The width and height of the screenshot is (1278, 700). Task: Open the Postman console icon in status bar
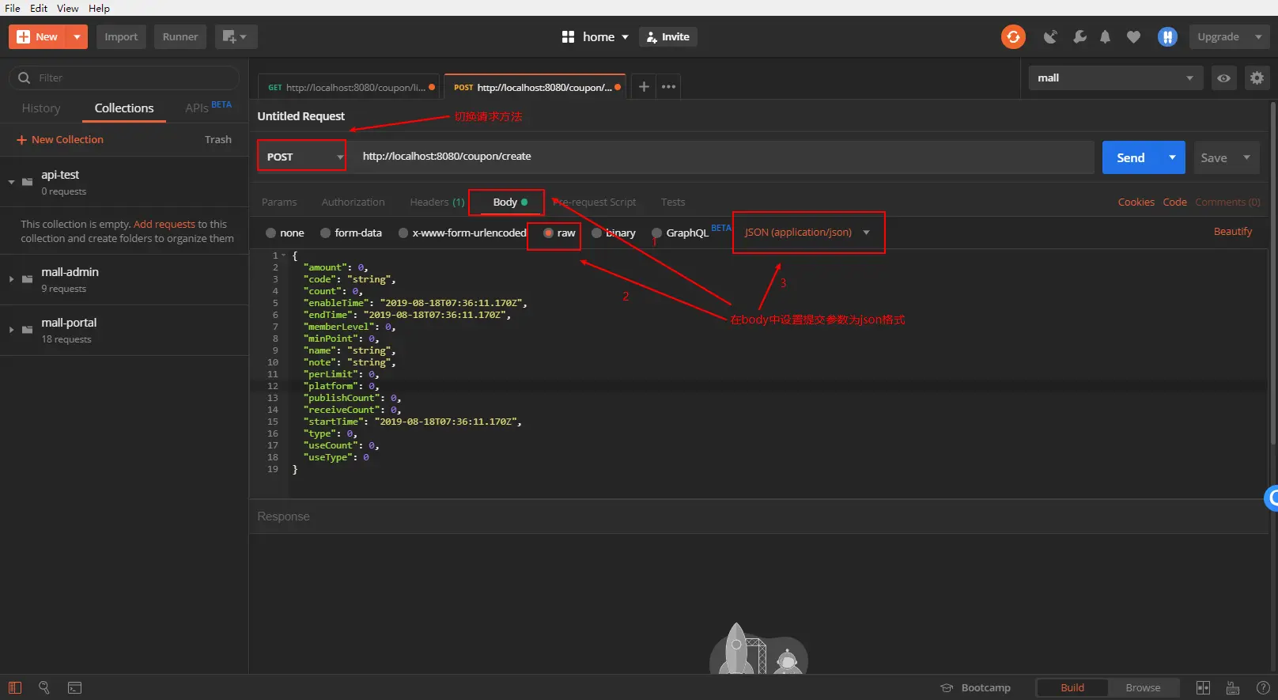pyautogui.click(x=74, y=687)
